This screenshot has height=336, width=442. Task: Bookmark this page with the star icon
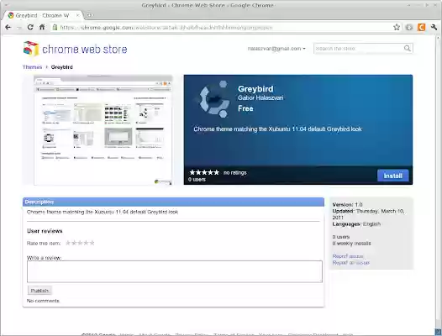pyautogui.click(x=397, y=28)
